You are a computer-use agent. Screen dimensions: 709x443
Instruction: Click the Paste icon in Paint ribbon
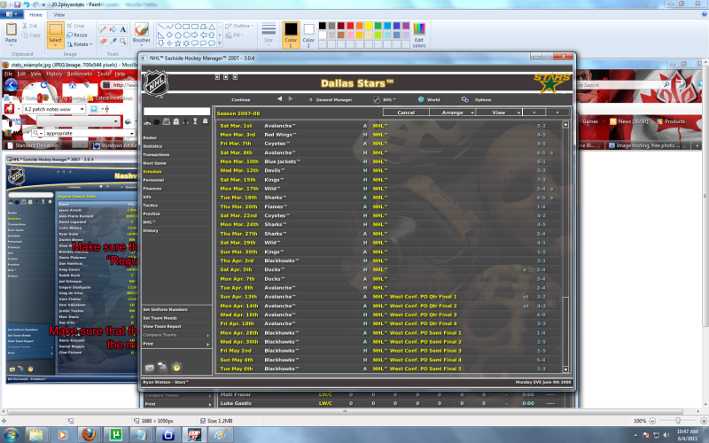(x=11, y=29)
